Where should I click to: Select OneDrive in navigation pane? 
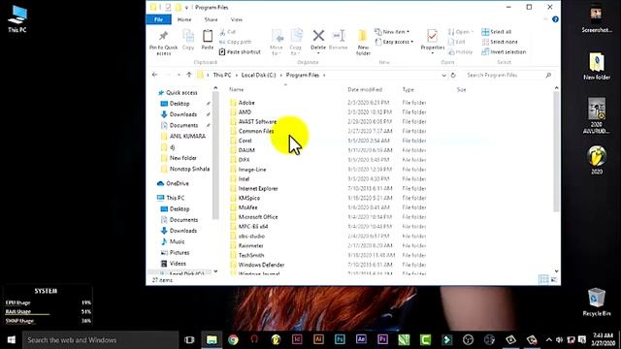click(x=178, y=183)
